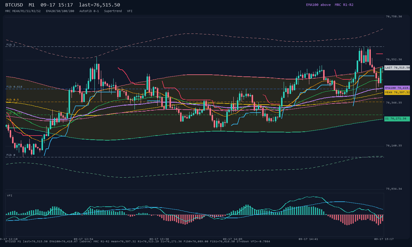412x247 pixels.
Task: Select the Supertrend legend entry
Action: [x=113, y=11]
